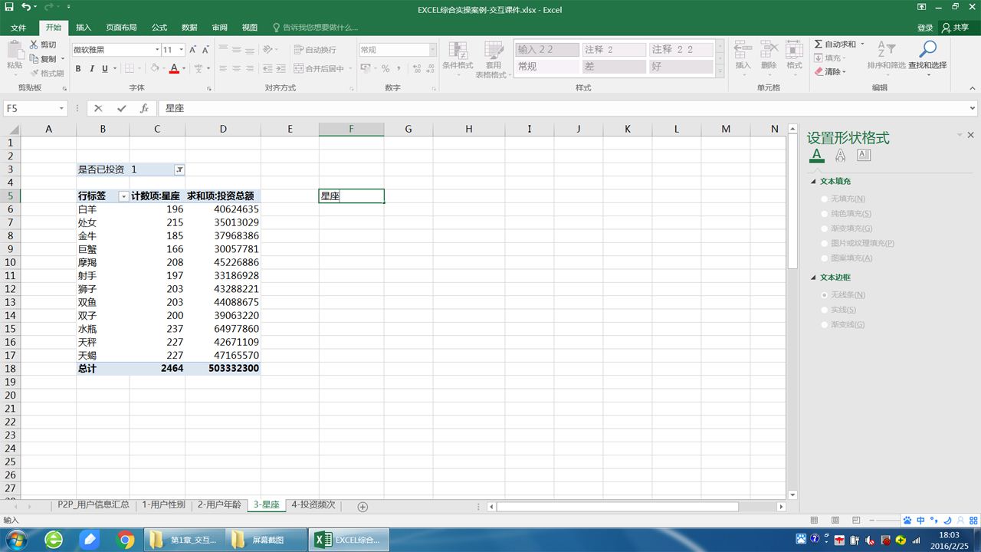
Task: Open the 是否已投资 filter dropdown button
Action: point(179,169)
